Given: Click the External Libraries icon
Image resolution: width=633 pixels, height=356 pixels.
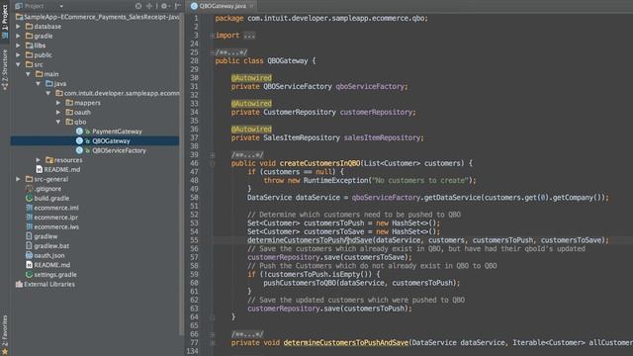Looking at the screenshot, I should point(19,284).
